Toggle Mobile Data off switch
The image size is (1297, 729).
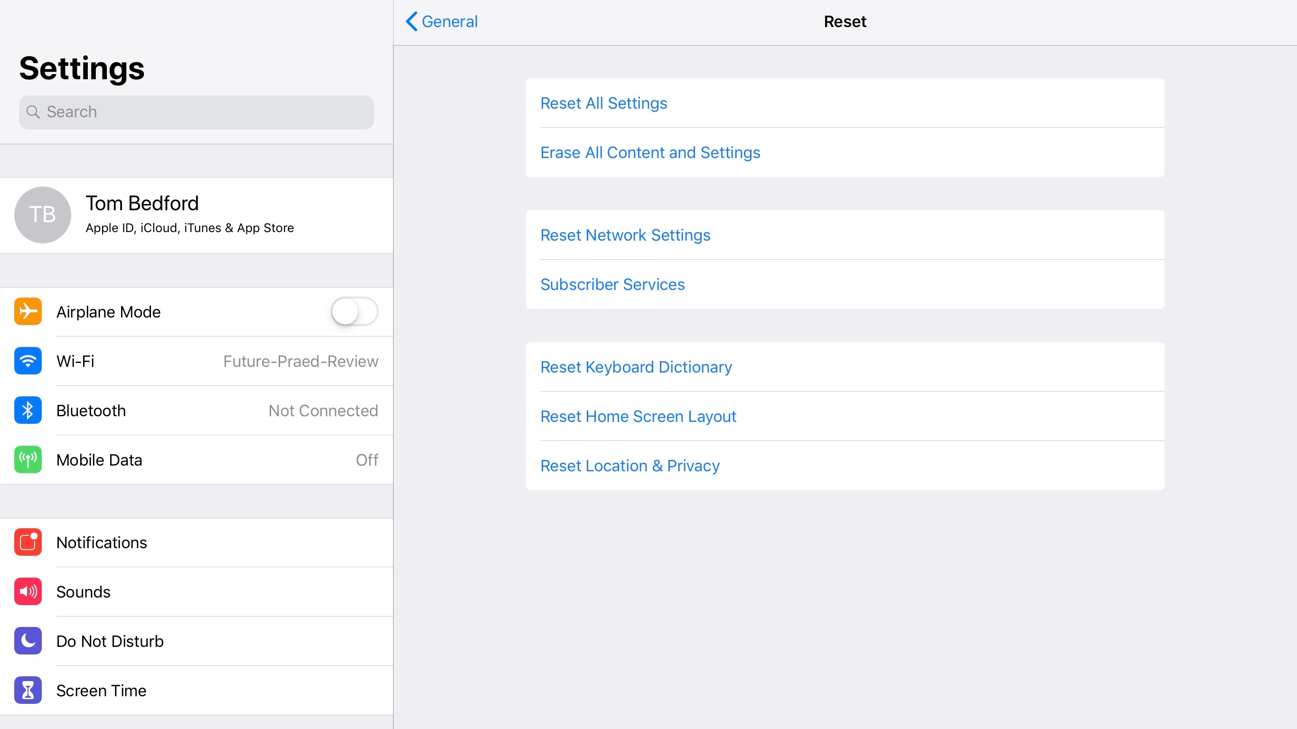[x=366, y=459]
